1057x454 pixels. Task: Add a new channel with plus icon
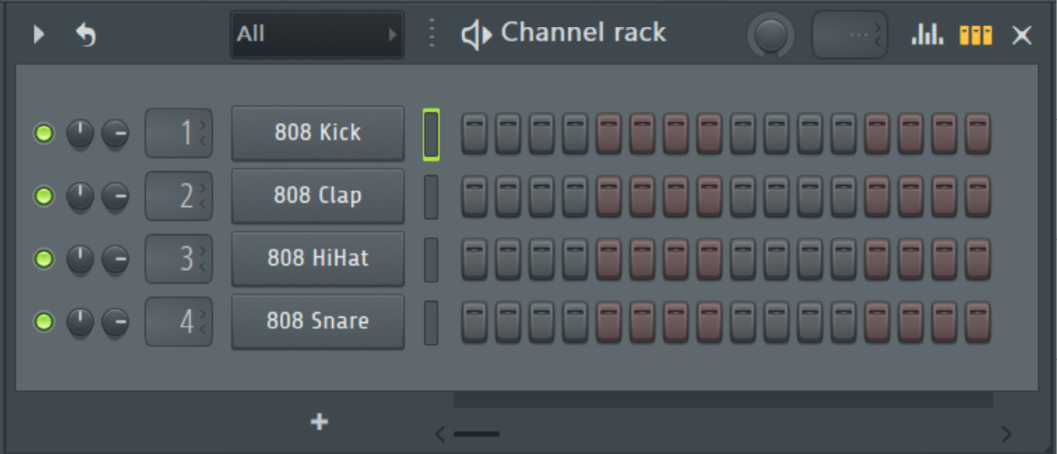click(x=320, y=421)
